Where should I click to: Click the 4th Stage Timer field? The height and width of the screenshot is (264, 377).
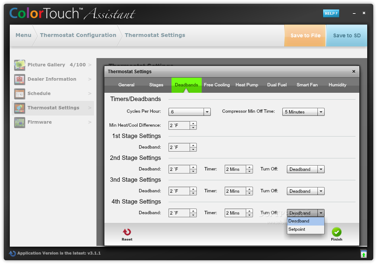pos(235,213)
